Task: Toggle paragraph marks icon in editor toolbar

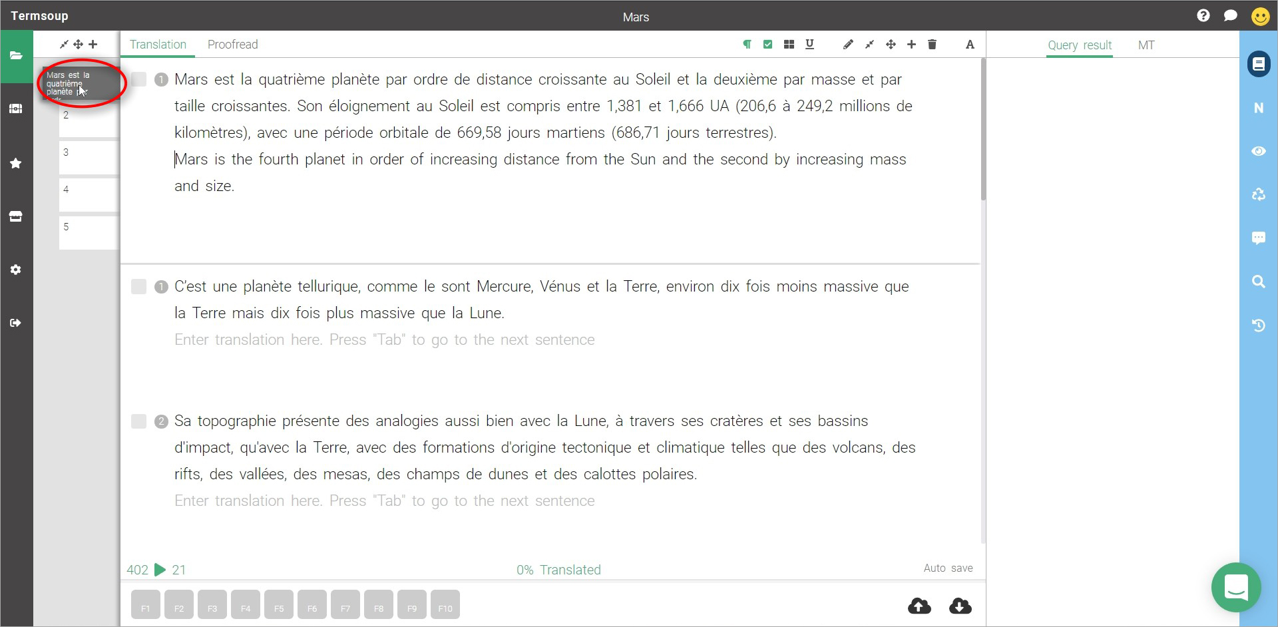Action: (747, 45)
